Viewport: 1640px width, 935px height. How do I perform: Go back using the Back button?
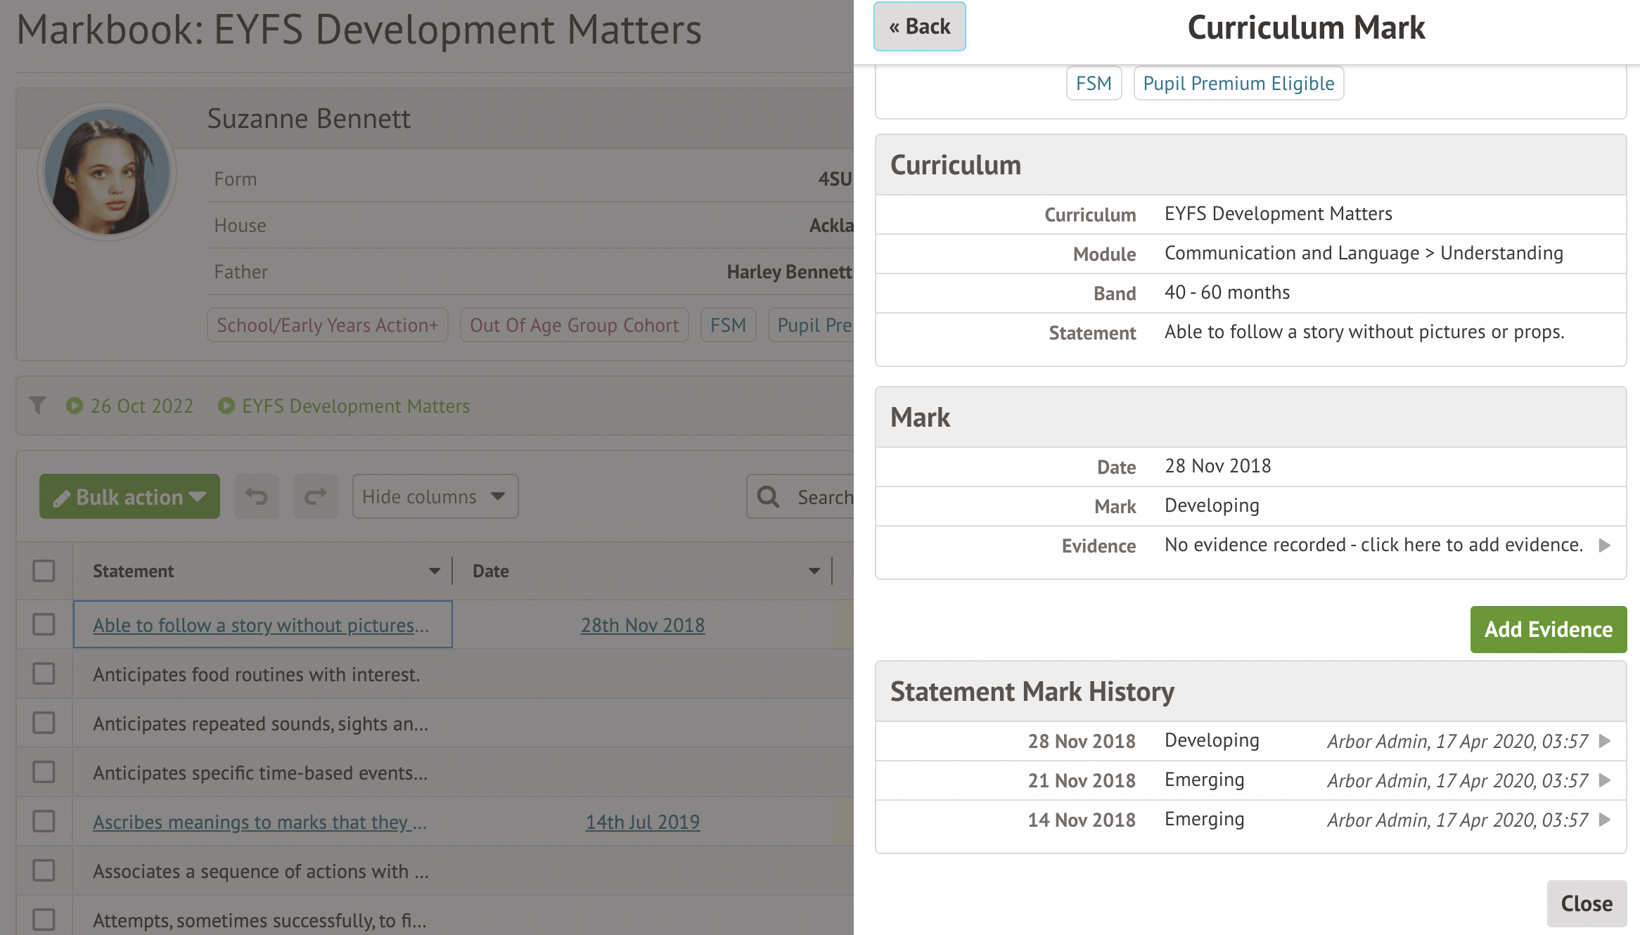919,27
